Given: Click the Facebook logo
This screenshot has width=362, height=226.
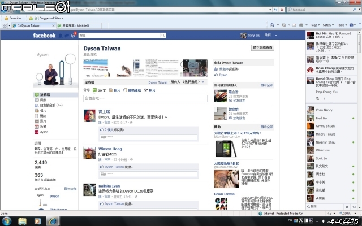Looking at the screenshot, I should point(44,35).
